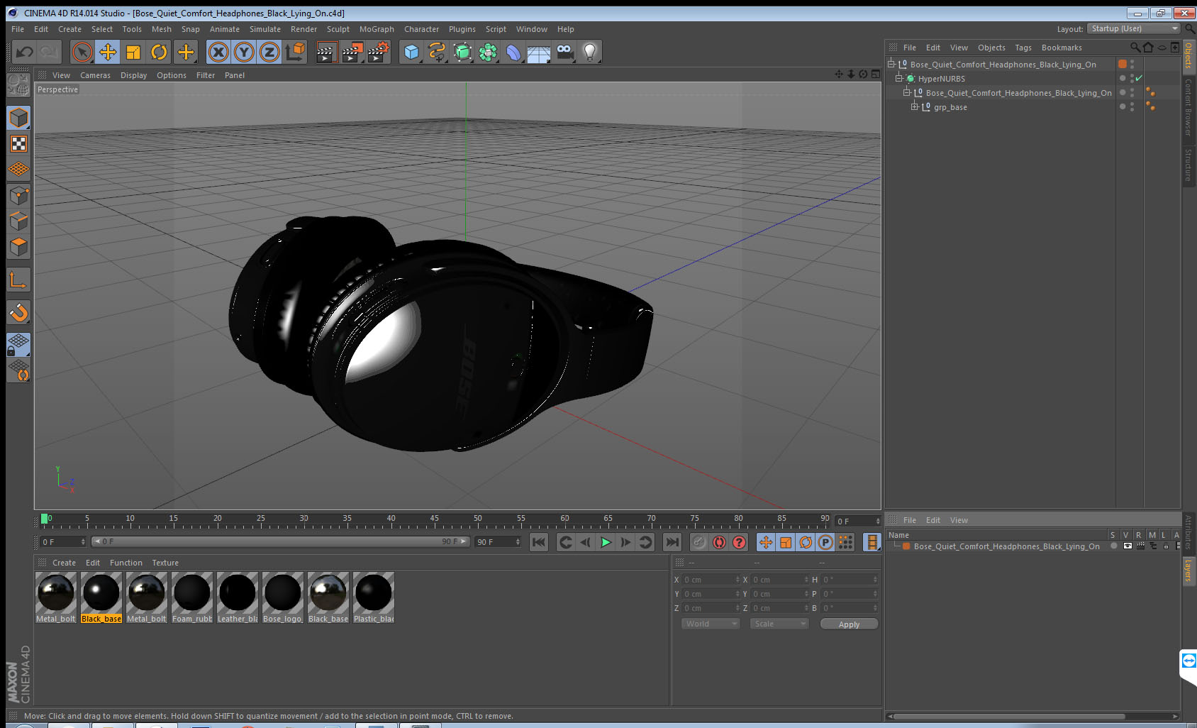Toggle Y axis lock
The height and width of the screenshot is (728, 1197).
pyautogui.click(x=244, y=52)
